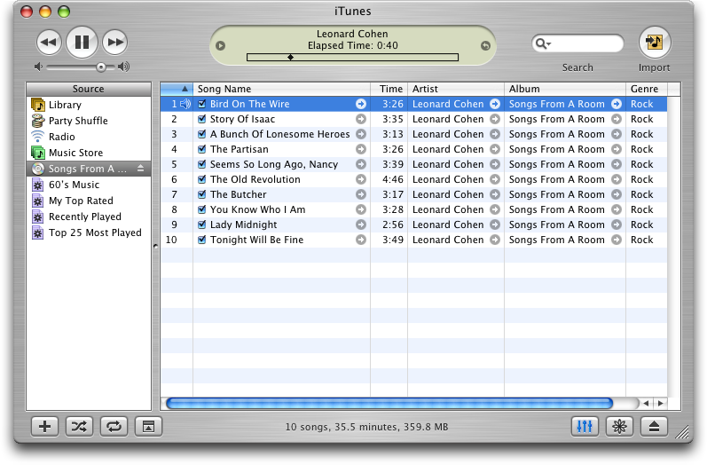Turn on visualizer with flower button
This screenshot has height=465, width=707.
(x=619, y=426)
